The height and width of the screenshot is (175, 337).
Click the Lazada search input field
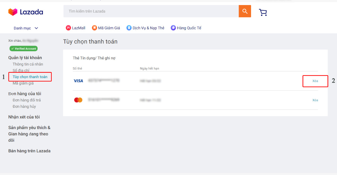[x=149, y=11]
